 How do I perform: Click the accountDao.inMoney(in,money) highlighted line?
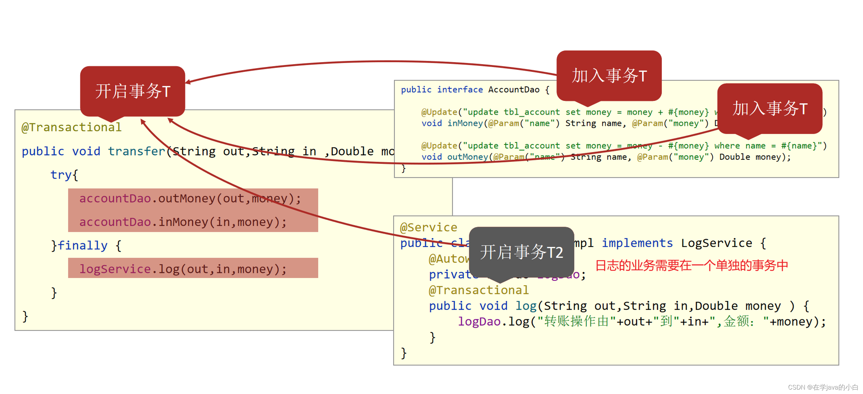(183, 222)
